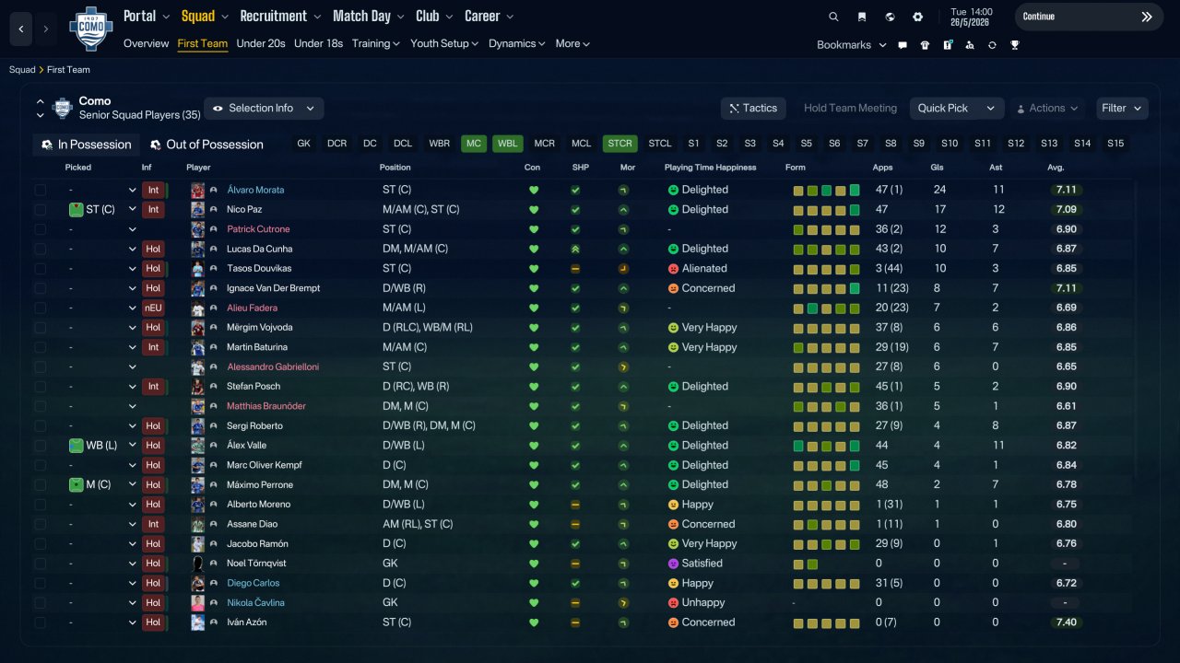Tick the checkbox for Máximo Perrone
The image size is (1180, 663).
[x=40, y=484]
